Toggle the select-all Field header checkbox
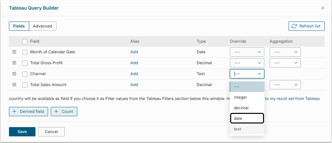This screenshot has width=332, height=143. click(x=25, y=42)
